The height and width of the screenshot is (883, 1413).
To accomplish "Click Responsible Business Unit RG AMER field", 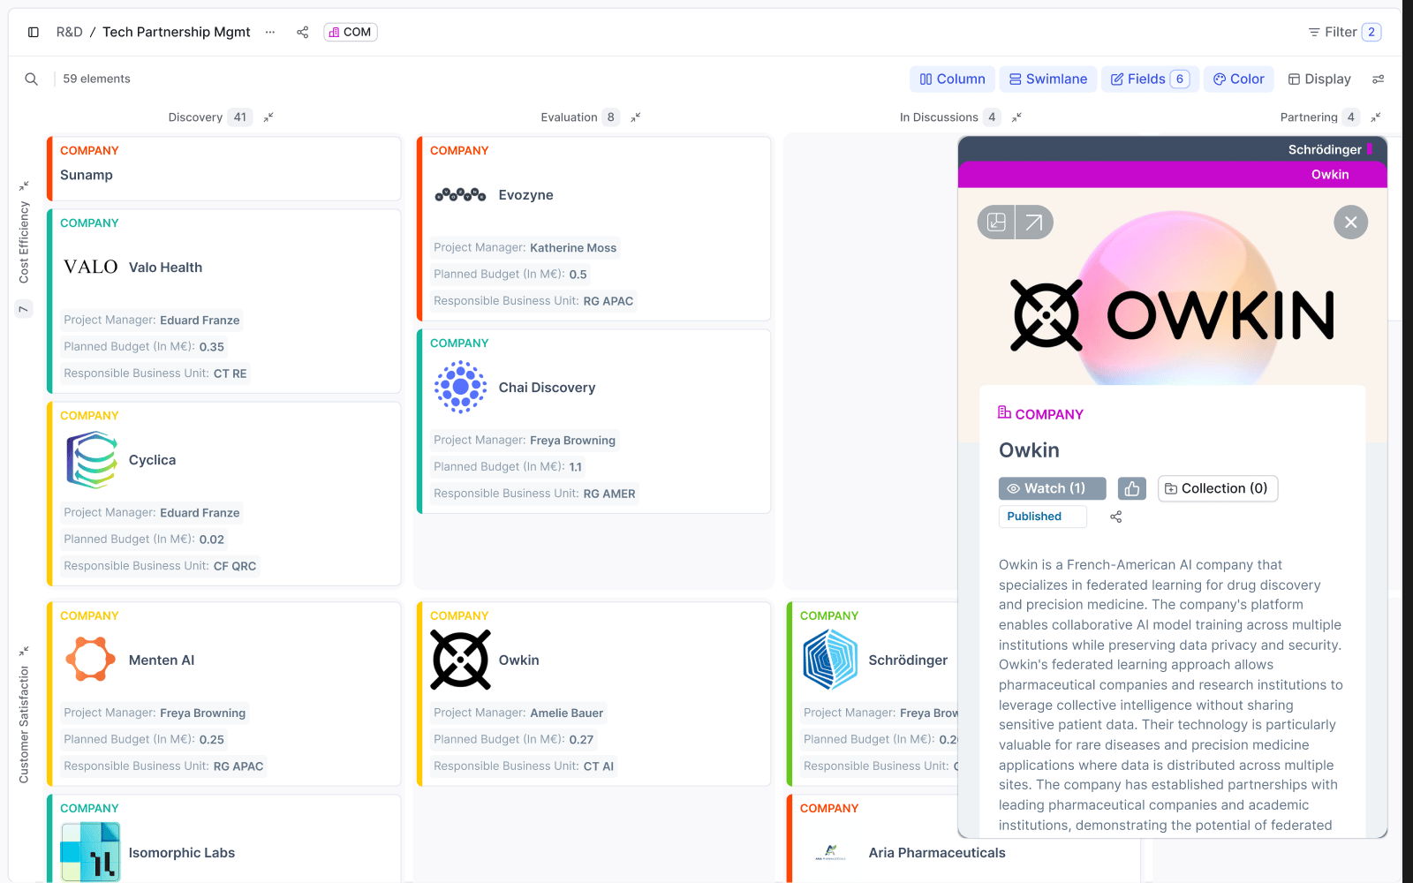I will click(534, 494).
